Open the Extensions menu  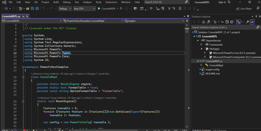[x=111, y=2]
